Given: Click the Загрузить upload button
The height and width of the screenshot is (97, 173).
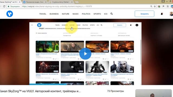Looking at the screenshot, I should click(x=144, y=14).
